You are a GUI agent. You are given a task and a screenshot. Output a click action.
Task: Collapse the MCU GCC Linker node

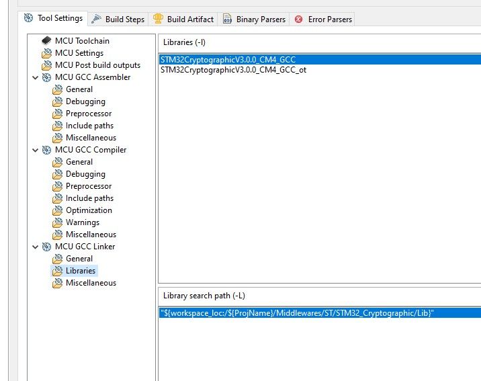click(x=36, y=247)
